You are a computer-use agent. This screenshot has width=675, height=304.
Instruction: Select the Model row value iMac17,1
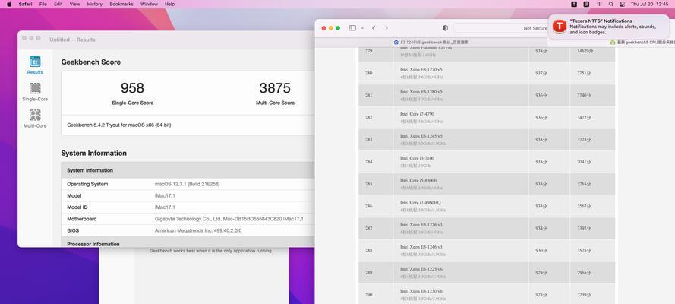(x=165, y=196)
